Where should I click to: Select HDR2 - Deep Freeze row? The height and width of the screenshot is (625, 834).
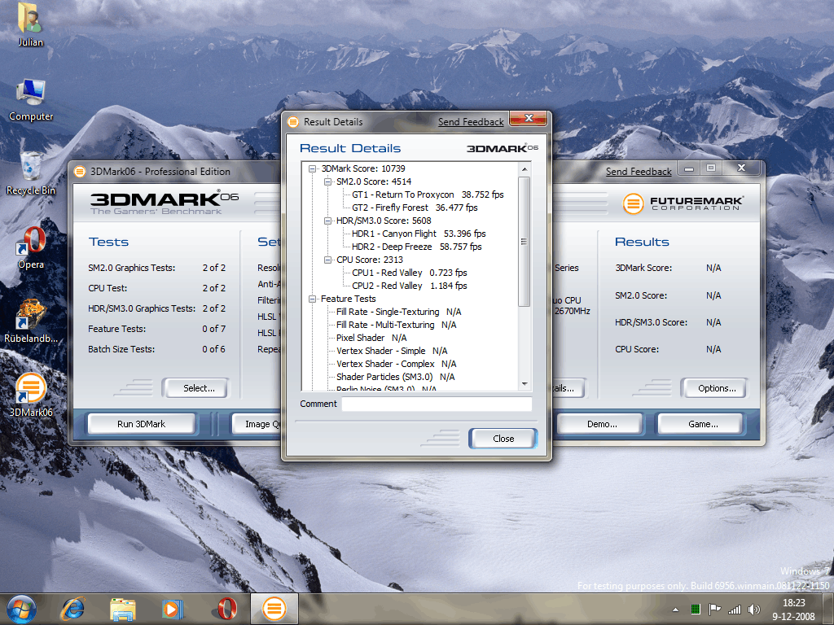point(416,247)
